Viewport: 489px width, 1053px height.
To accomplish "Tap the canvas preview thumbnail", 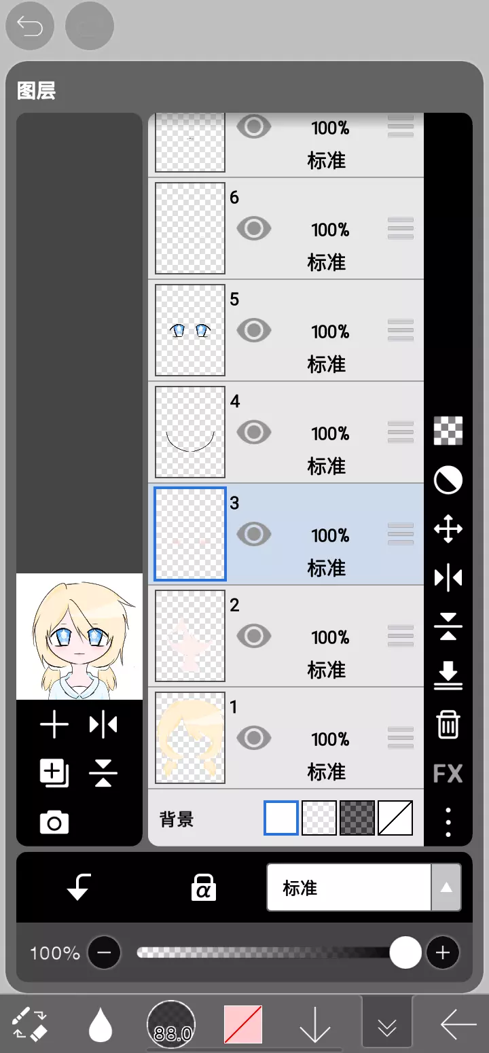I will click(79, 637).
